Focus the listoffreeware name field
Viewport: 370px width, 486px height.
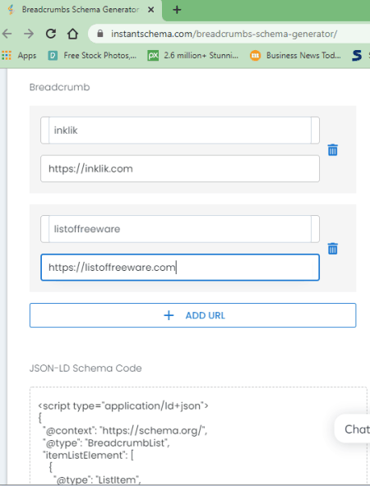[x=180, y=229]
